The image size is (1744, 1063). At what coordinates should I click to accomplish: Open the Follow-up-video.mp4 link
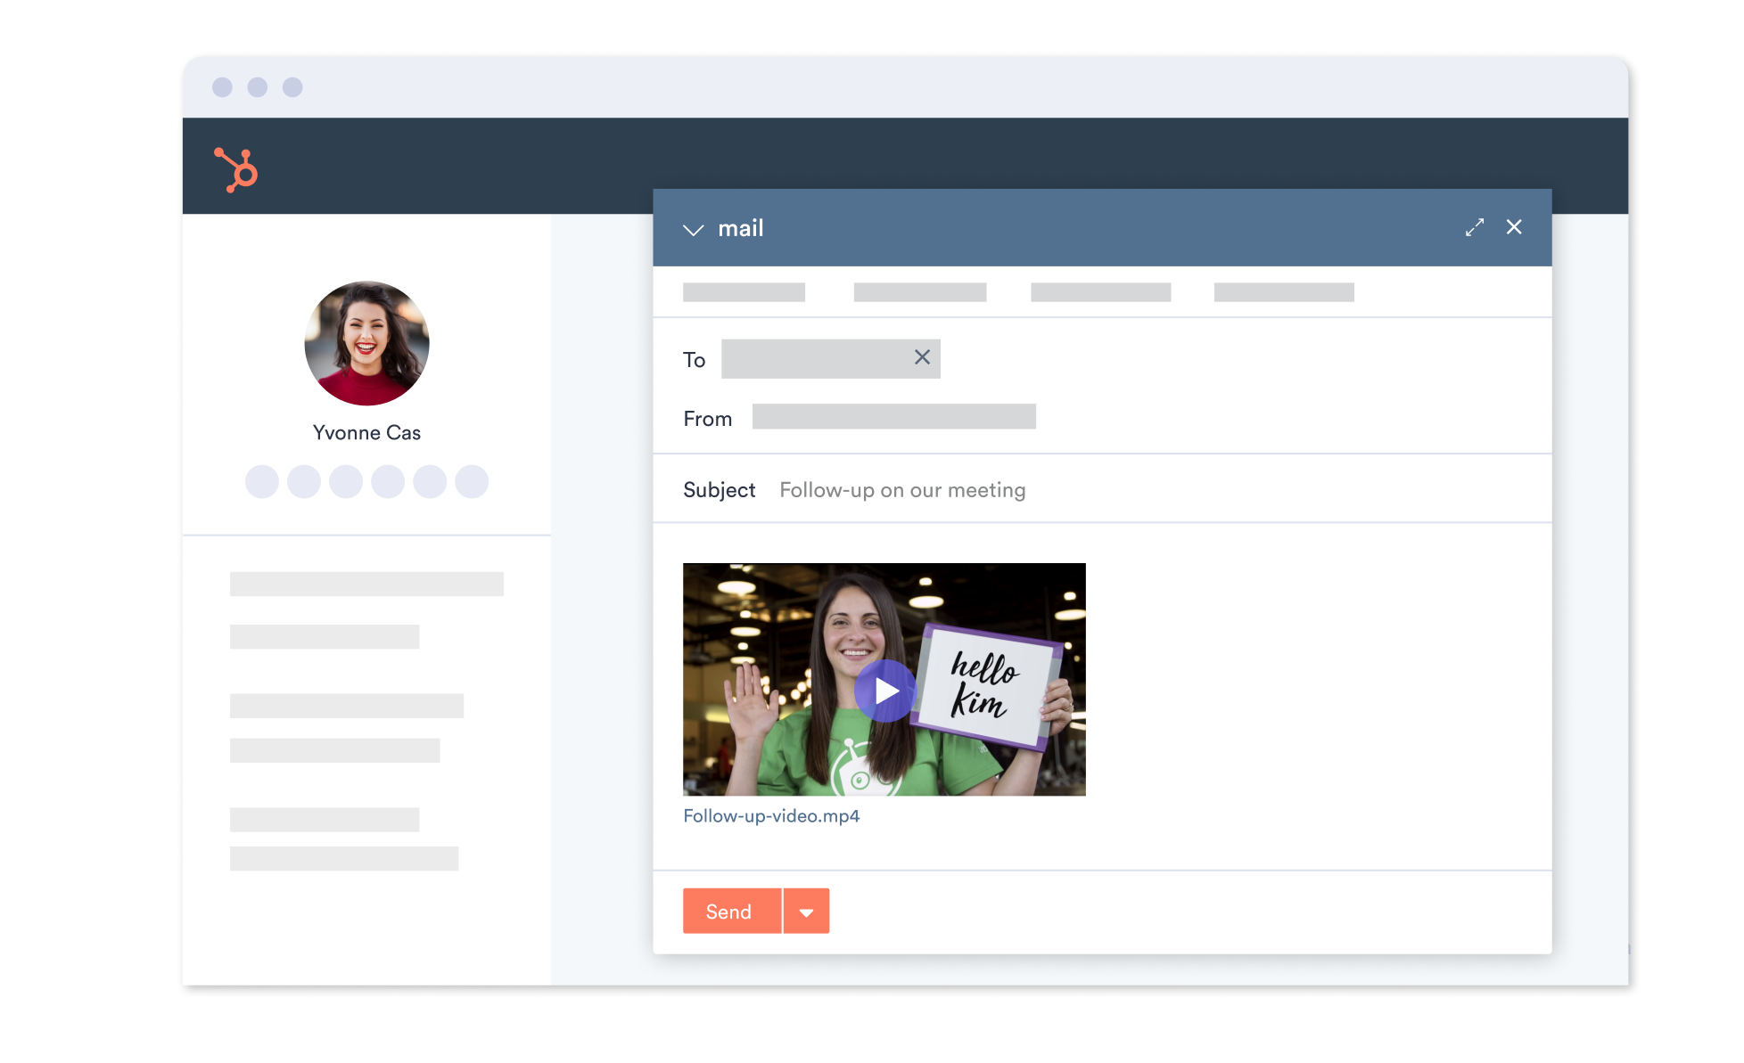(771, 814)
